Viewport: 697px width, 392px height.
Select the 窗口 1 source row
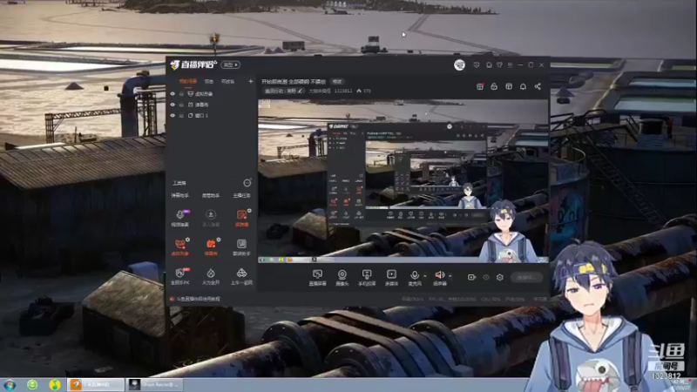(212, 115)
